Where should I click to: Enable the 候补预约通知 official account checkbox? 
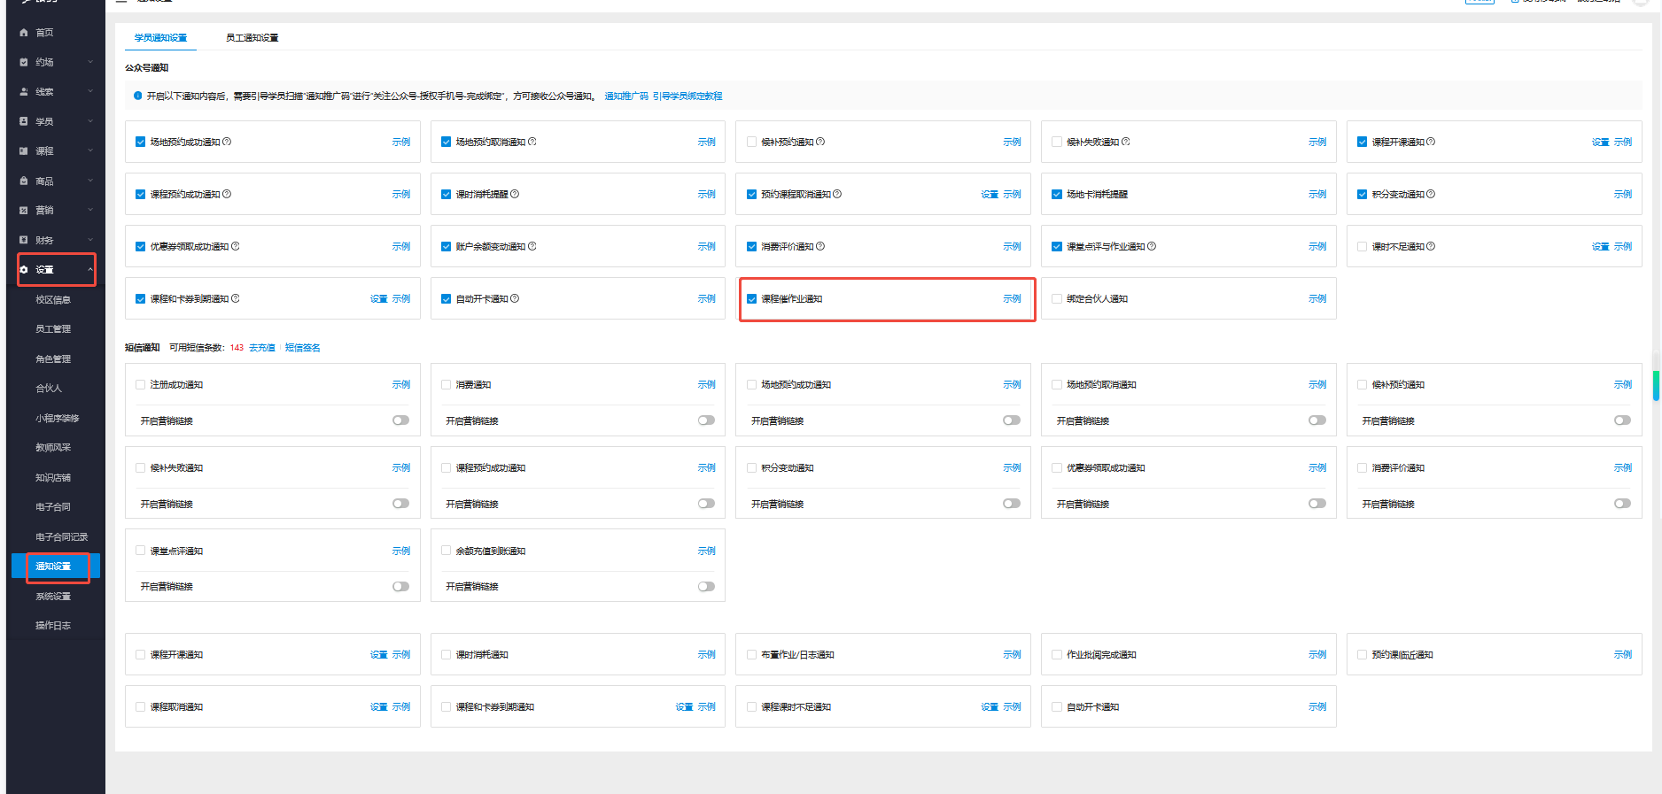[x=751, y=142]
